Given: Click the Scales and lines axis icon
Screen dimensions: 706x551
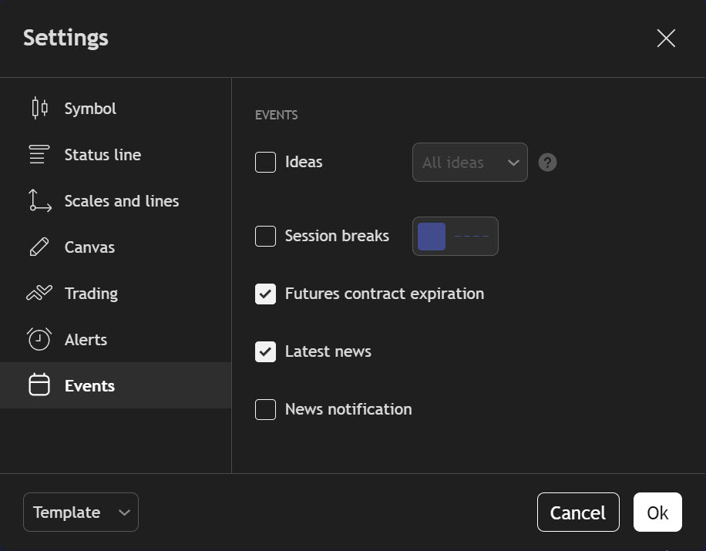Looking at the screenshot, I should [x=39, y=201].
